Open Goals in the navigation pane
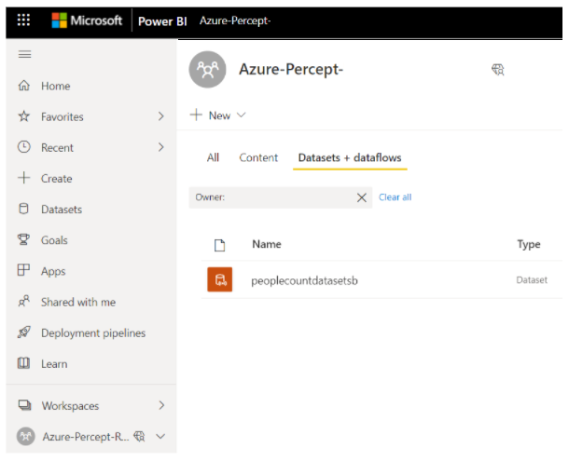The height and width of the screenshot is (461, 569). pyautogui.click(x=54, y=240)
